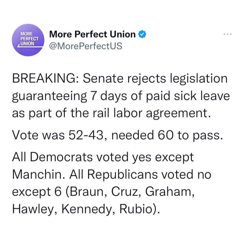Click the name Graham in the list
Image resolution: width=240 pixels, height=240 pixels.
[168, 192]
